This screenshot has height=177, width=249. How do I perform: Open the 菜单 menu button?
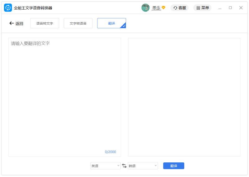pyautogui.click(x=202, y=8)
